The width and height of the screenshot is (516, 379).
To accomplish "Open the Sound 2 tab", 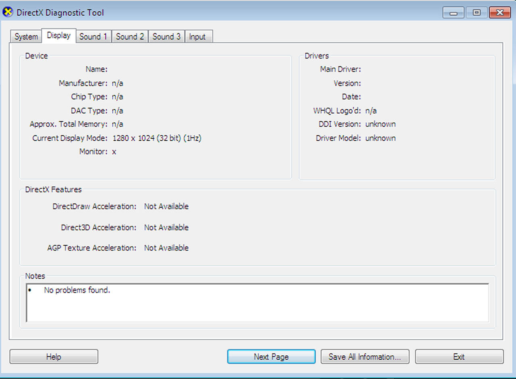I will pyautogui.click(x=130, y=37).
